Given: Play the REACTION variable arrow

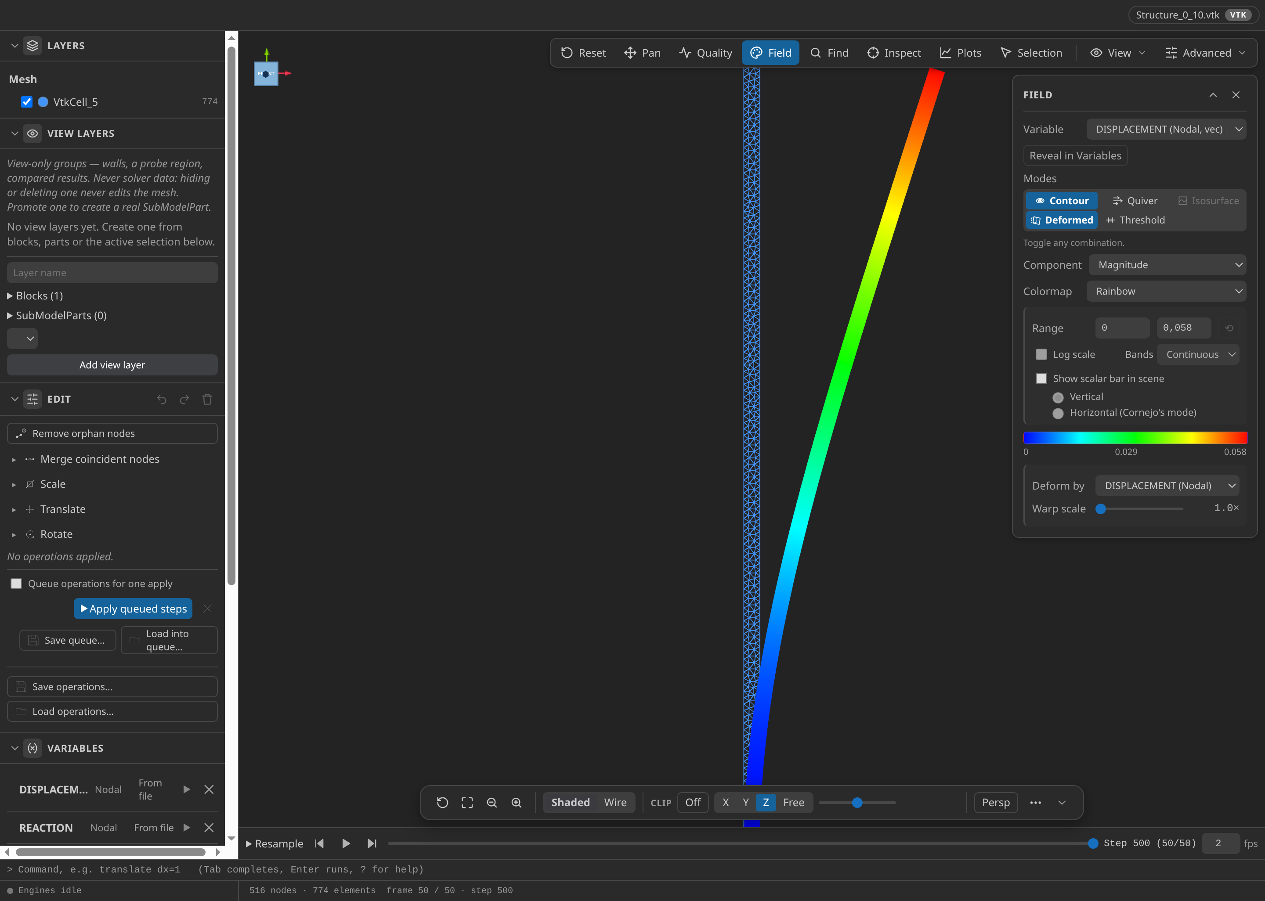Looking at the screenshot, I should pos(187,827).
